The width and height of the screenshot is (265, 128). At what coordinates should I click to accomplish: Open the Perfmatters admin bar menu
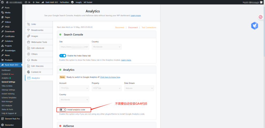(64, 2)
